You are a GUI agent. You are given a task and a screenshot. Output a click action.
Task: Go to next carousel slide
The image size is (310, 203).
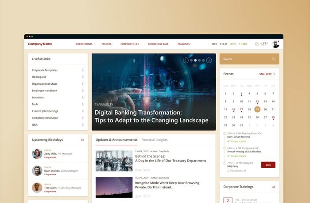click(x=209, y=60)
